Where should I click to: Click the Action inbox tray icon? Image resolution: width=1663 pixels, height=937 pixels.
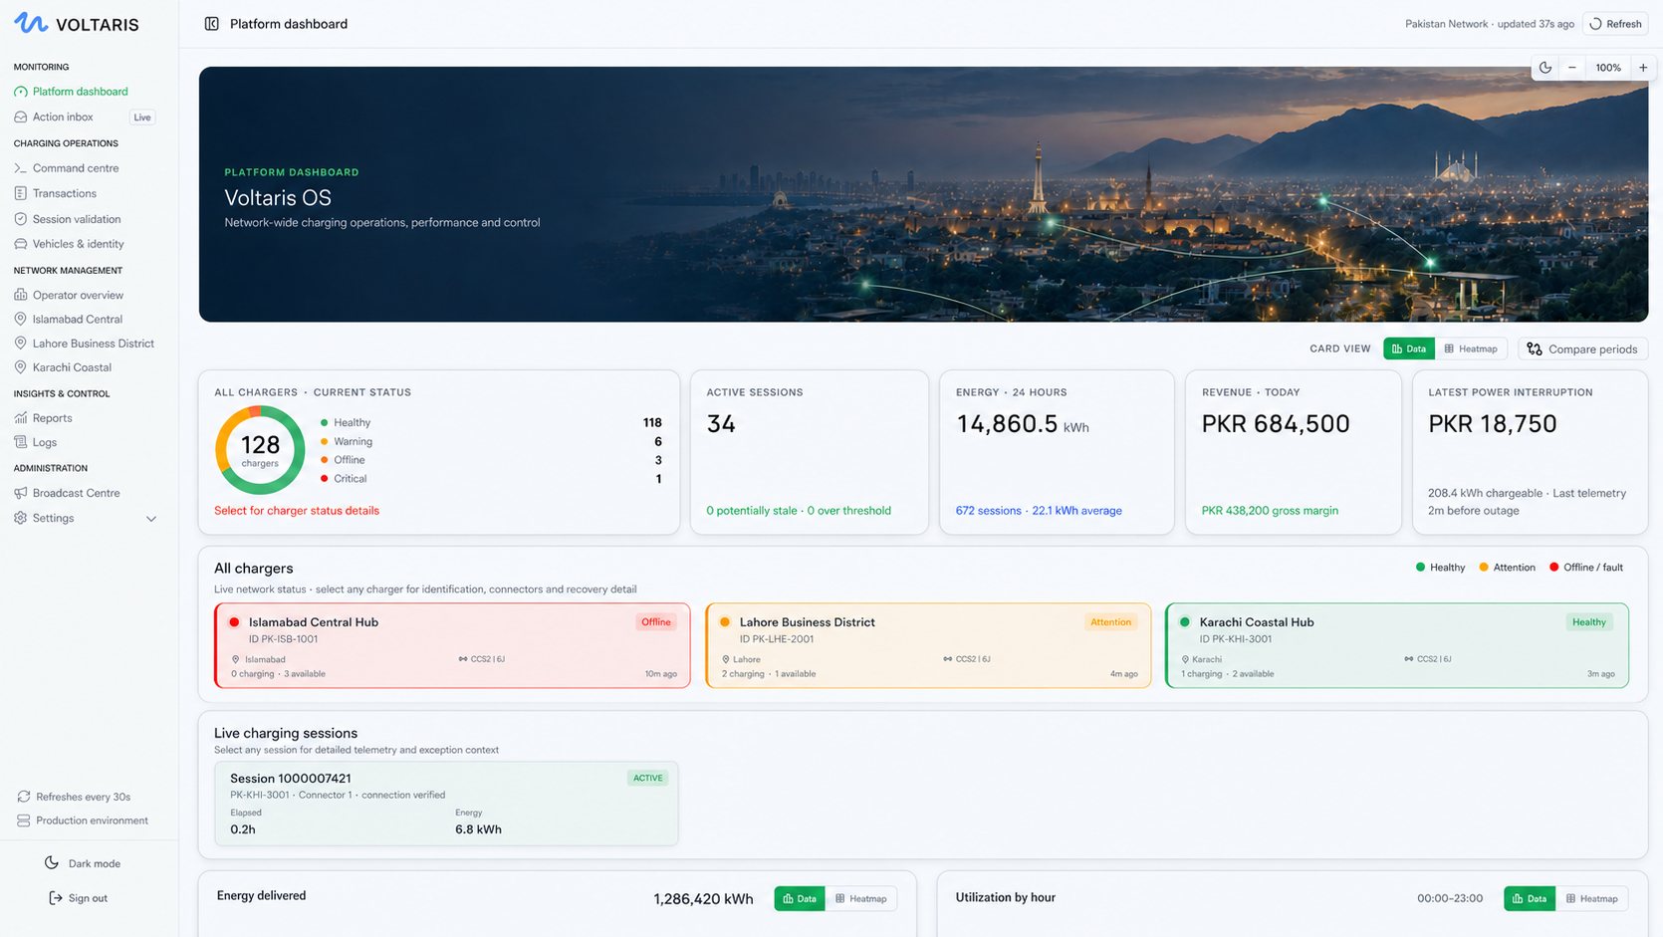point(21,117)
